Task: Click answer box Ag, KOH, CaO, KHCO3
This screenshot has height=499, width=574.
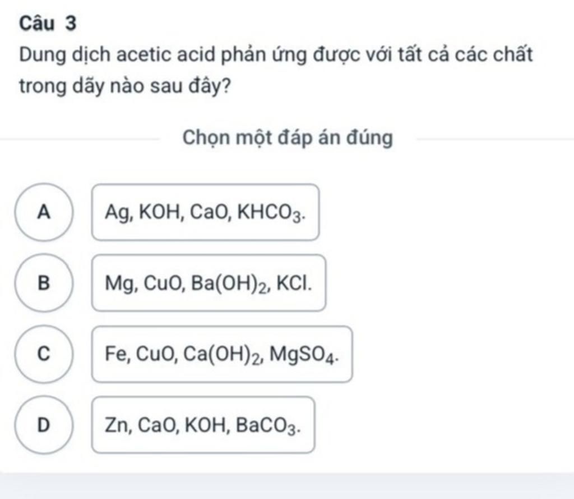Action: [206, 212]
